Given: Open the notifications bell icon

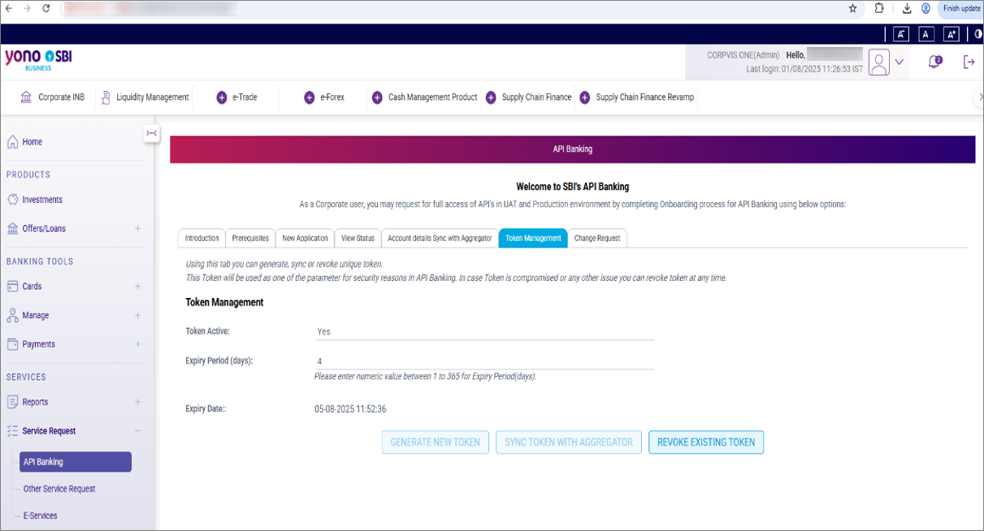Looking at the screenshot, I should [x=934, y=62].
